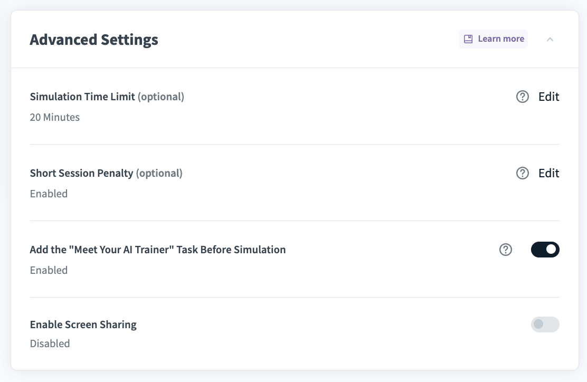Turn on Enable Screen Sharing switch

point(545,324)
